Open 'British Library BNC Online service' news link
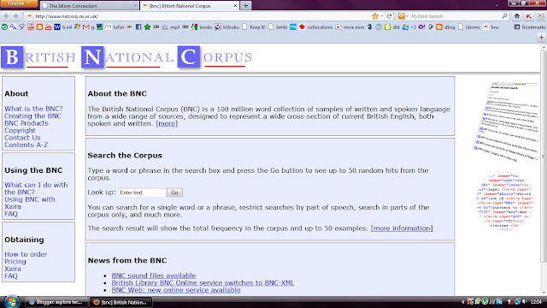The height and width of the screenshot is (308, 547). coord(203,283)
